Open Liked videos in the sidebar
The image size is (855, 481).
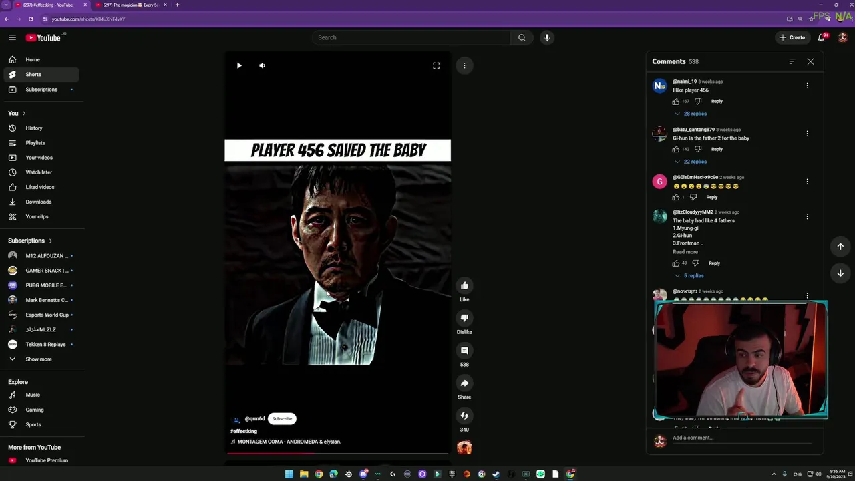point(40,187)
